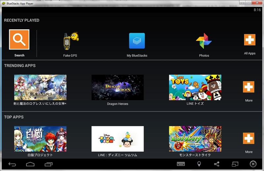Open the Monster Strike thumbnail

click(x=195, y=139)
